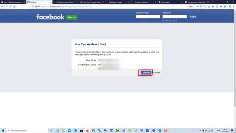The width and height of the screenshot is (236, 133).
Task: Click into the Confirm New Email field
Action: pyautogui.click(x=108, y=65)
